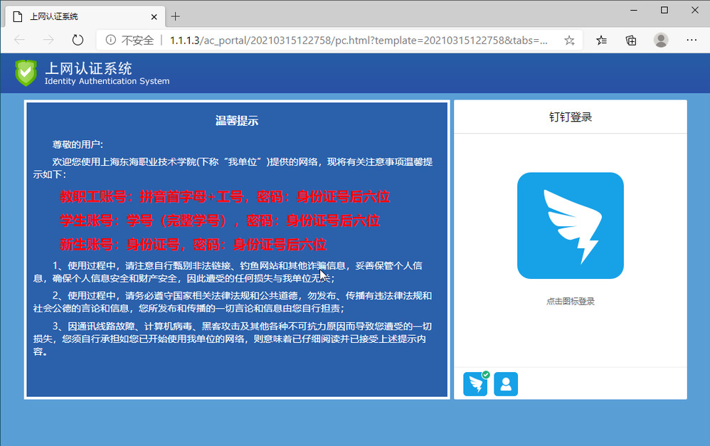Click the green shield logo in header

[26, 73]
